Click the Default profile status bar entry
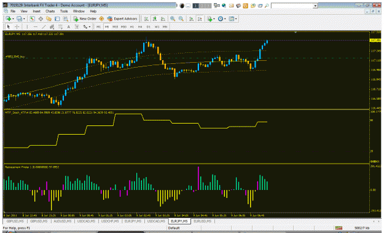Screen dimensions: 384x233 click(x=174, y=228)
